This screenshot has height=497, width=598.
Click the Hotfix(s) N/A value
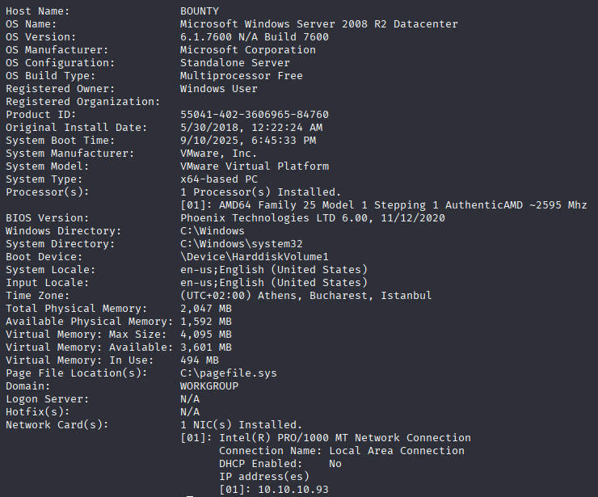[x=190, y=412]
